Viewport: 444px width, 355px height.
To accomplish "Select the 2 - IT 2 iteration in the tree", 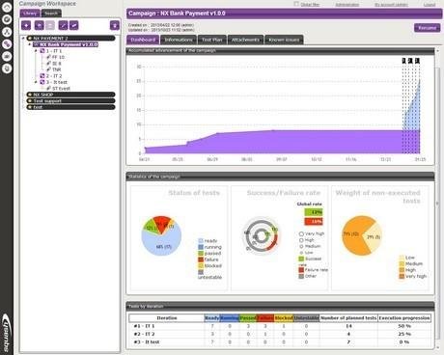I will (x=54, y=76).
